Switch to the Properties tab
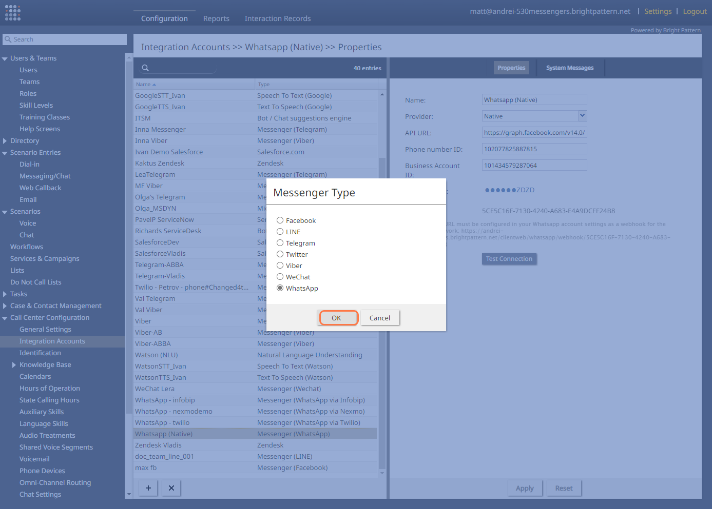This screenshot has height=509, width=712. (x=511, y=68)
